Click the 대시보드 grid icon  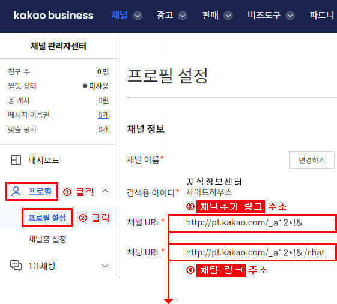click(x=16, y=160)
